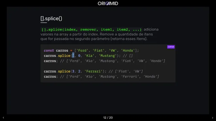
Task: Click comment "// ['Fiat', 'VW']"
Action: tap(126, 71)
